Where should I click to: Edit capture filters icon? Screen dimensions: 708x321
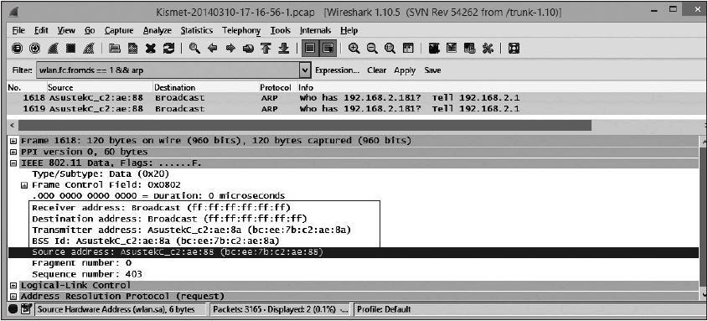[x=434, y=49]
